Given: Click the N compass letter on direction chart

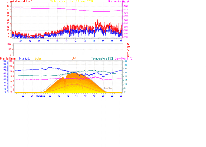Looking at the screenshot, I should pos(128,44).
